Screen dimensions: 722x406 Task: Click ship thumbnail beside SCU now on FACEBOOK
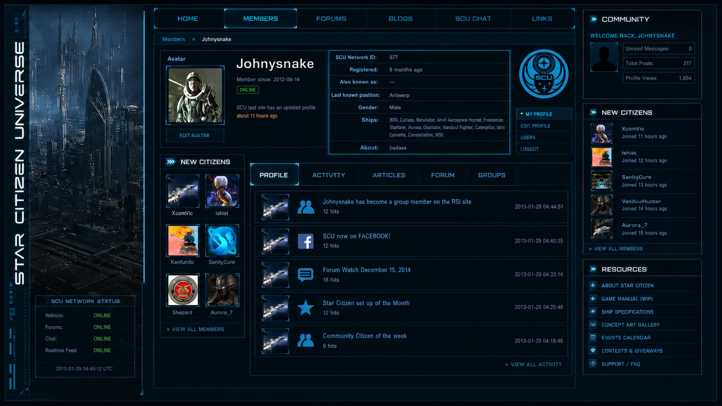[275, 241]
